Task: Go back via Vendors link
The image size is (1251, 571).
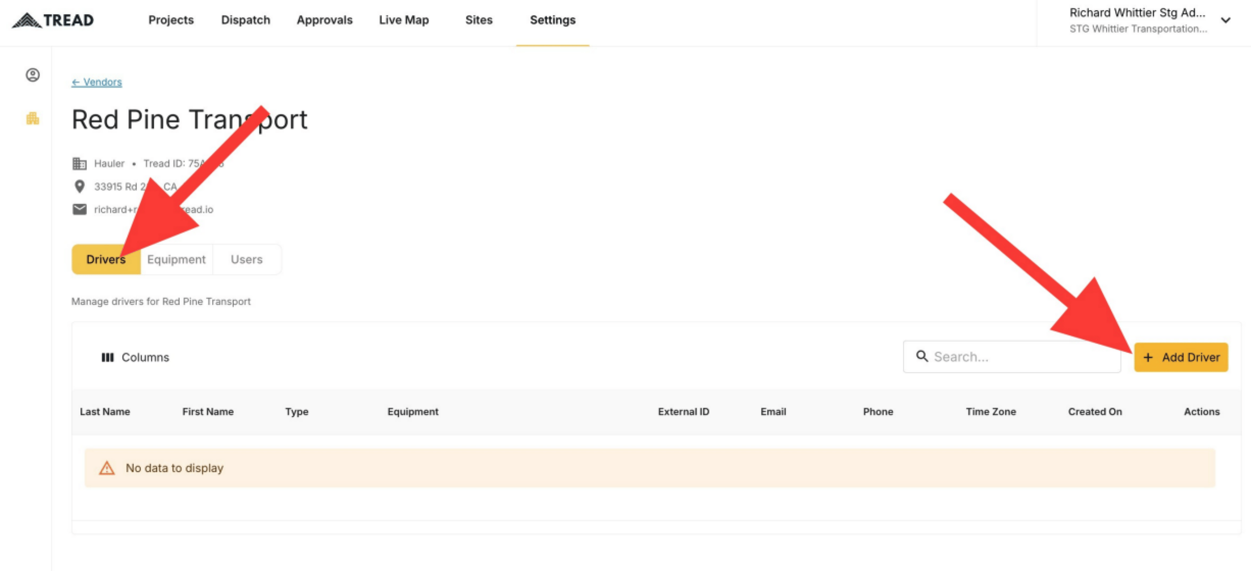Action: 97,82
